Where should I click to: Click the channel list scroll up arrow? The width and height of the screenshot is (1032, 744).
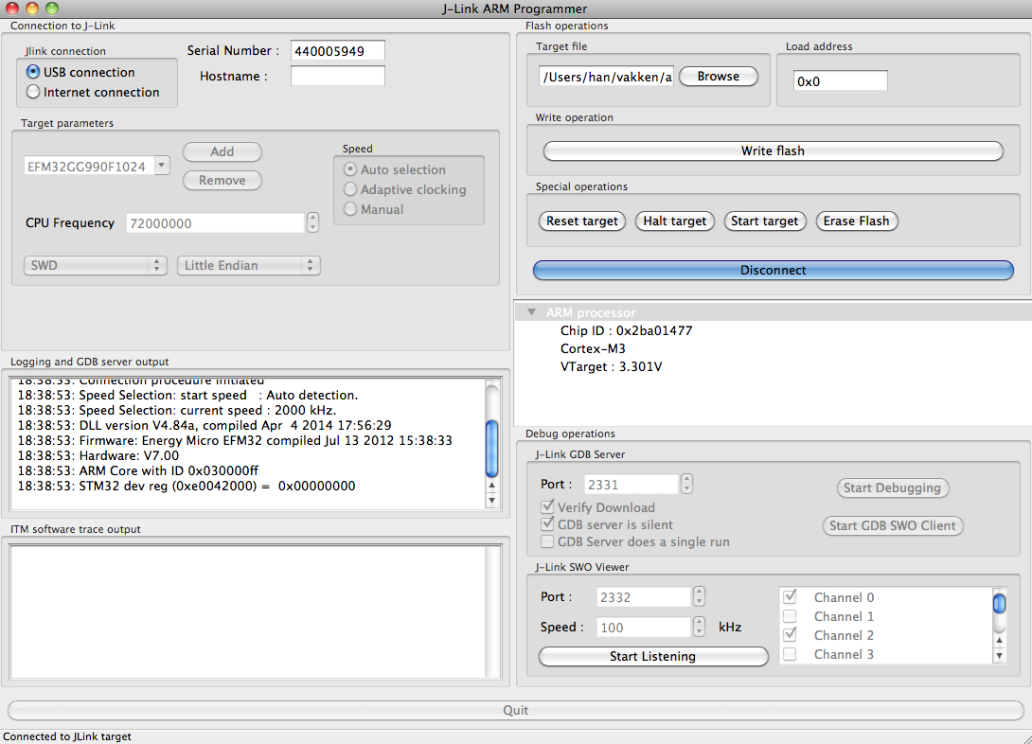coord(999,640)
